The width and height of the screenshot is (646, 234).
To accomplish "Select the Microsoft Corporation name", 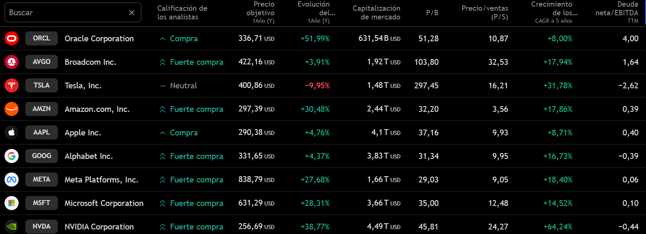I will (104, 203).
